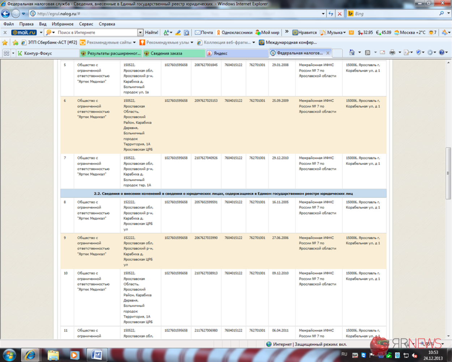Open the Сервис menu
Image resolution: width=452 pixels, height=362 pixels.
(86, 24)
